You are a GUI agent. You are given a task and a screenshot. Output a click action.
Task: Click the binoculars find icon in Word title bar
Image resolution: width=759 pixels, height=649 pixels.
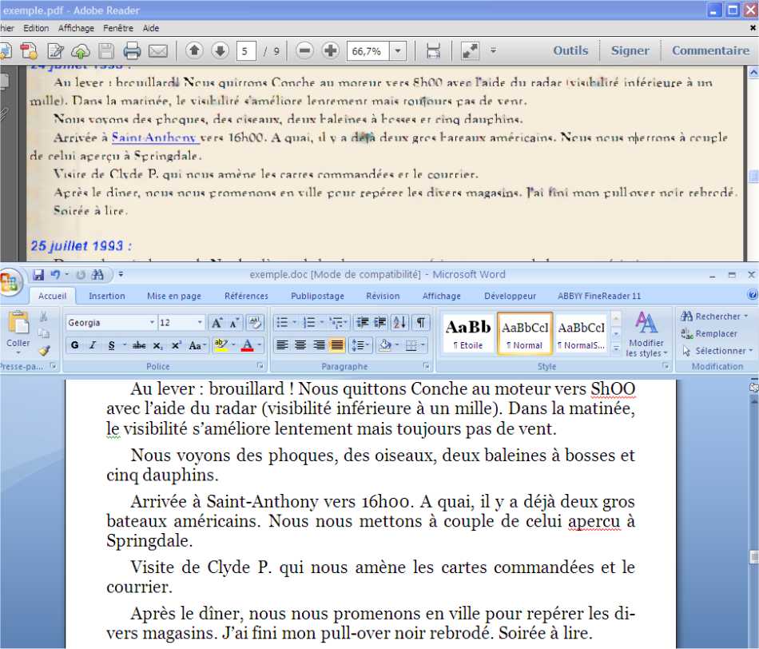click(x=97, y=275)
